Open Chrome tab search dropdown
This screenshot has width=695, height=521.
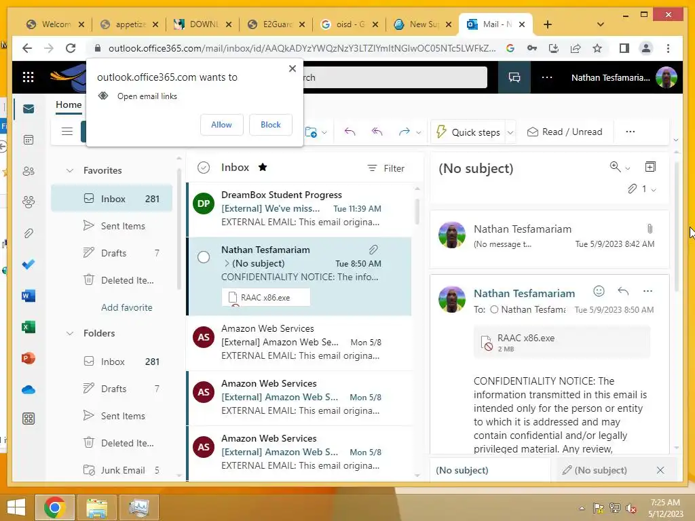(x=600, y=24)
